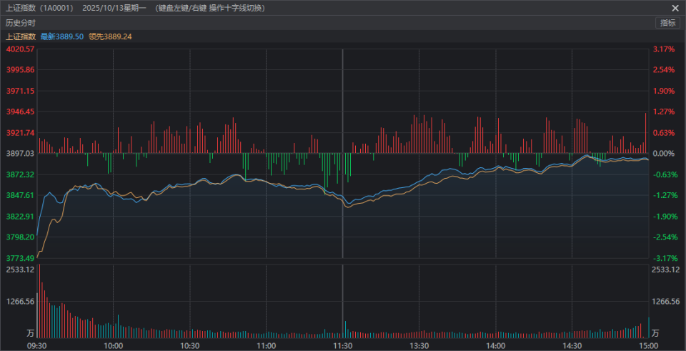Click the 2533.12 volume scale label on left
Viewport: 686px width, 351px height.
pos(21,270)
